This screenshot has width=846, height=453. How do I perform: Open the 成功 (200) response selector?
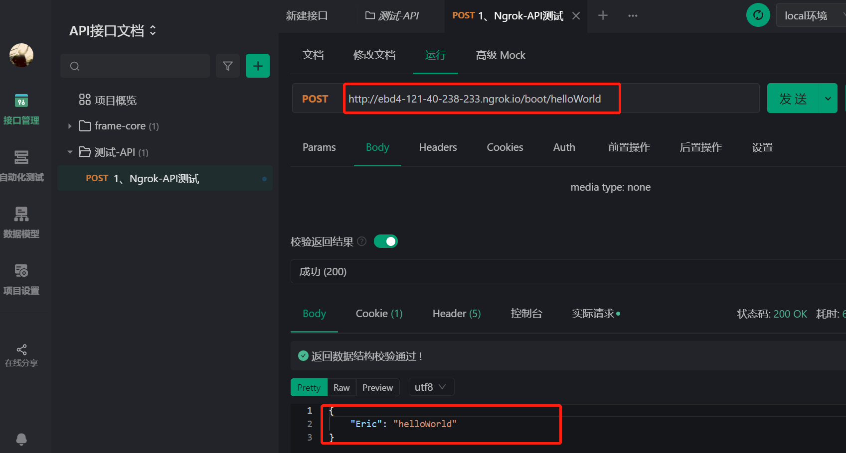point(568,271)
